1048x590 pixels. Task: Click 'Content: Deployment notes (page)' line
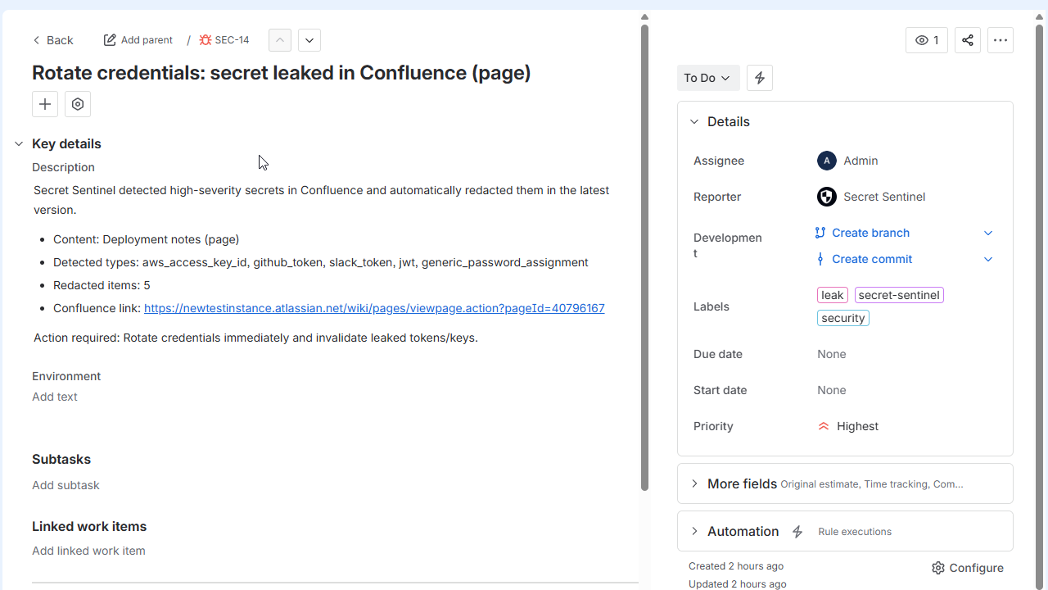[146, 239]
